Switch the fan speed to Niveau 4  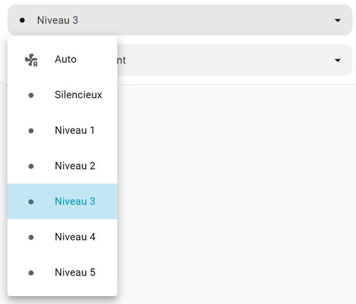pyautogui.click(x=75, y=237)
